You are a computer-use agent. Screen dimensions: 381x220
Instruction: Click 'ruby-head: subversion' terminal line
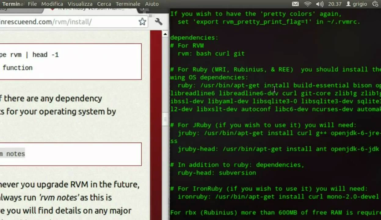click(x=217, y=173)
